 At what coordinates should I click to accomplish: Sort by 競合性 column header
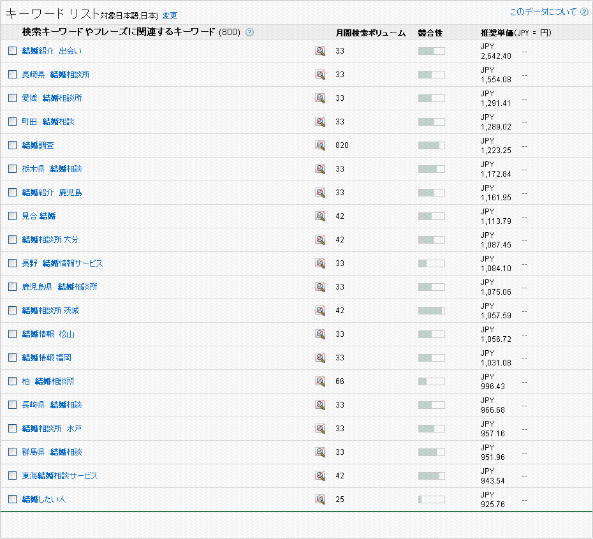click(430, 33)
